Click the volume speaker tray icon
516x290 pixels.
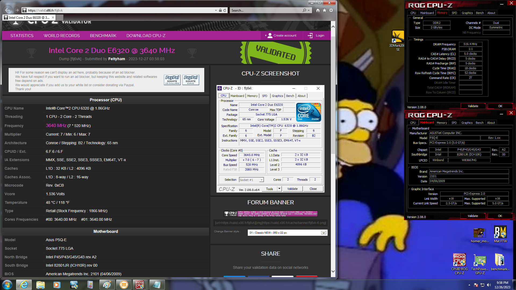pyautogui.click(x=489, y=285)
